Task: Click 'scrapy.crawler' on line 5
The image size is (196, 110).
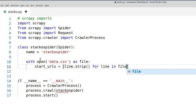Action: [x=43, y=38]
